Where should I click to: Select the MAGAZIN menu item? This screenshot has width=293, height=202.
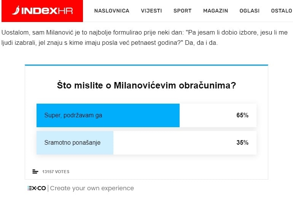click(x=215, y=11)
